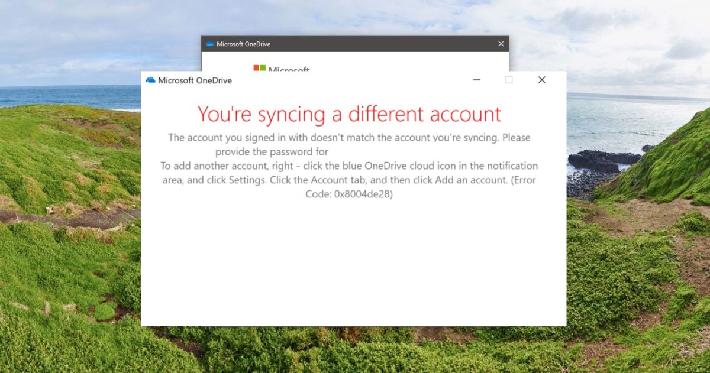This screenshot has height=373, width=710.
Task: Click the red heading 'You're syncing a different account'
Action: pyautogui.click(x=350, y=114)
